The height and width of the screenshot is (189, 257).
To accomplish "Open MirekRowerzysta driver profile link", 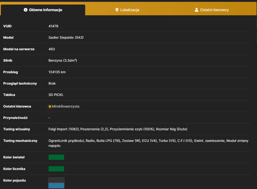I will click(x=66, y=106).
